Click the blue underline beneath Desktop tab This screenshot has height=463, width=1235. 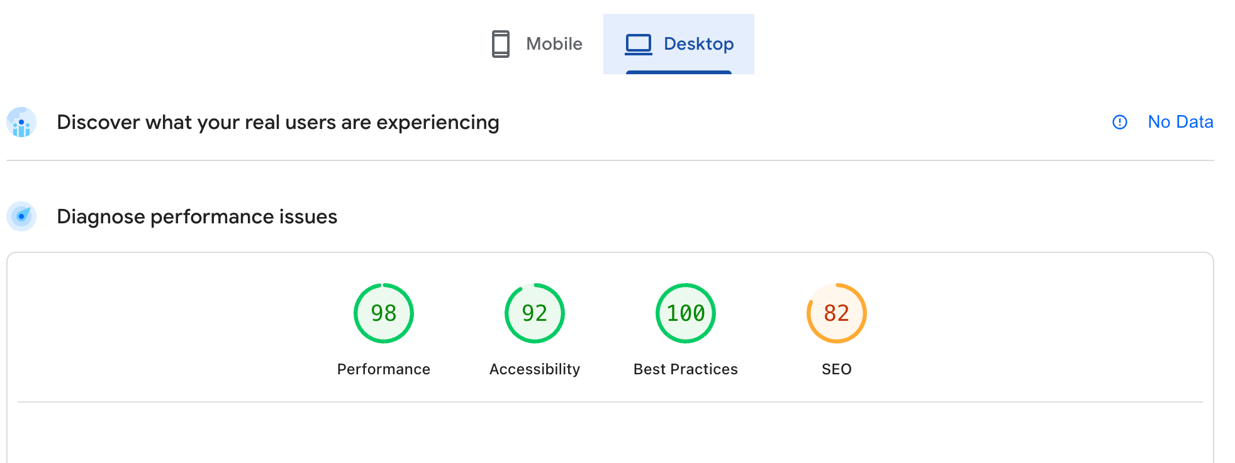click(678, 72)
